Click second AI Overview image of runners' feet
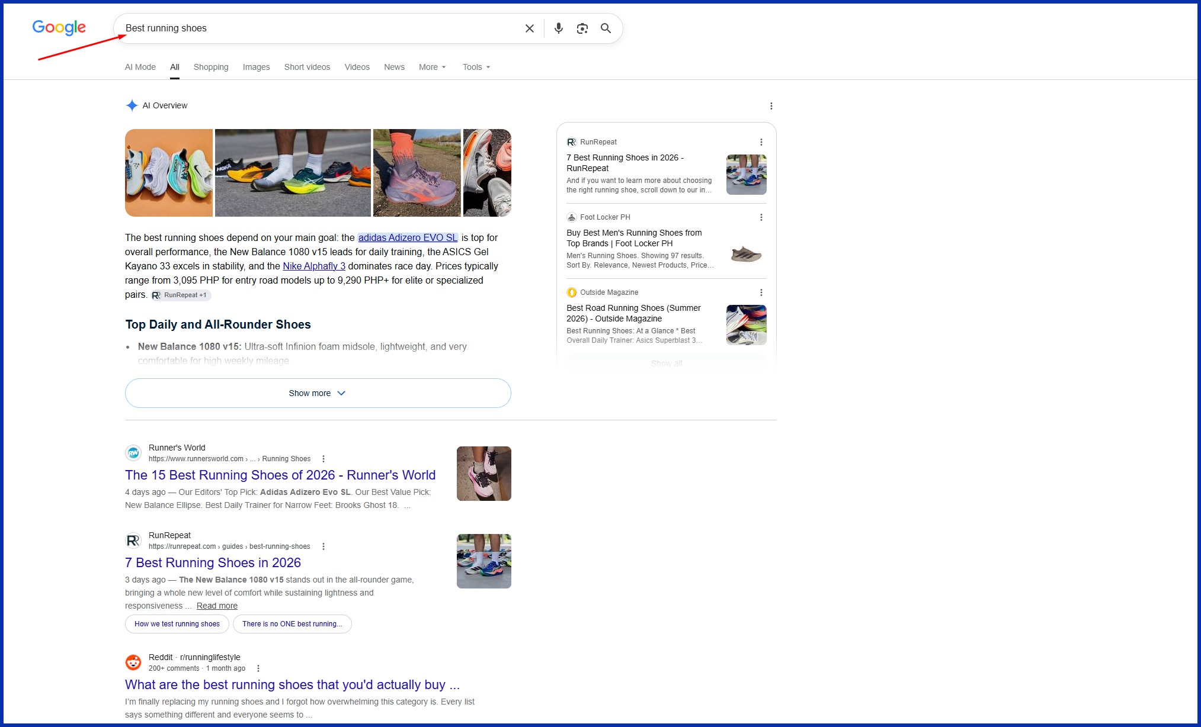 click(x=293, y=173)
